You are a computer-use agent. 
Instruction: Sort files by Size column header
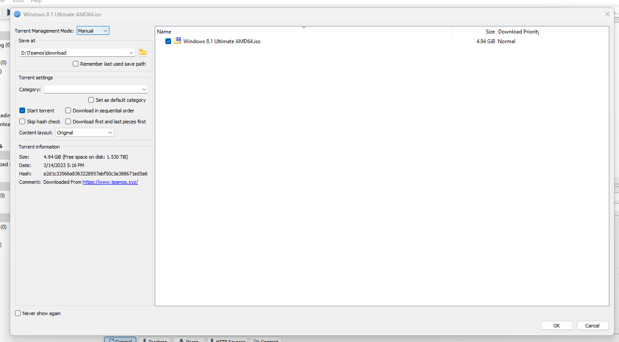point(474,32)
